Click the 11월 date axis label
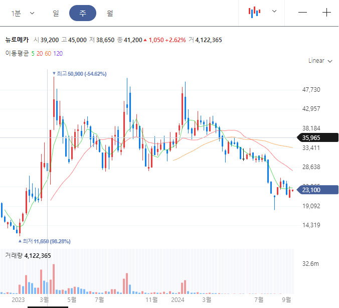Screen dimensions: 339x308 (151, 300)
